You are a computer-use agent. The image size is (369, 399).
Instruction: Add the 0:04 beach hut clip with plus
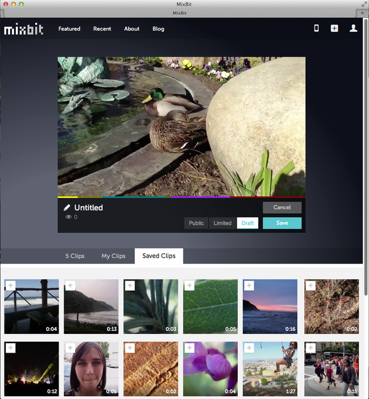click(10, 286)
